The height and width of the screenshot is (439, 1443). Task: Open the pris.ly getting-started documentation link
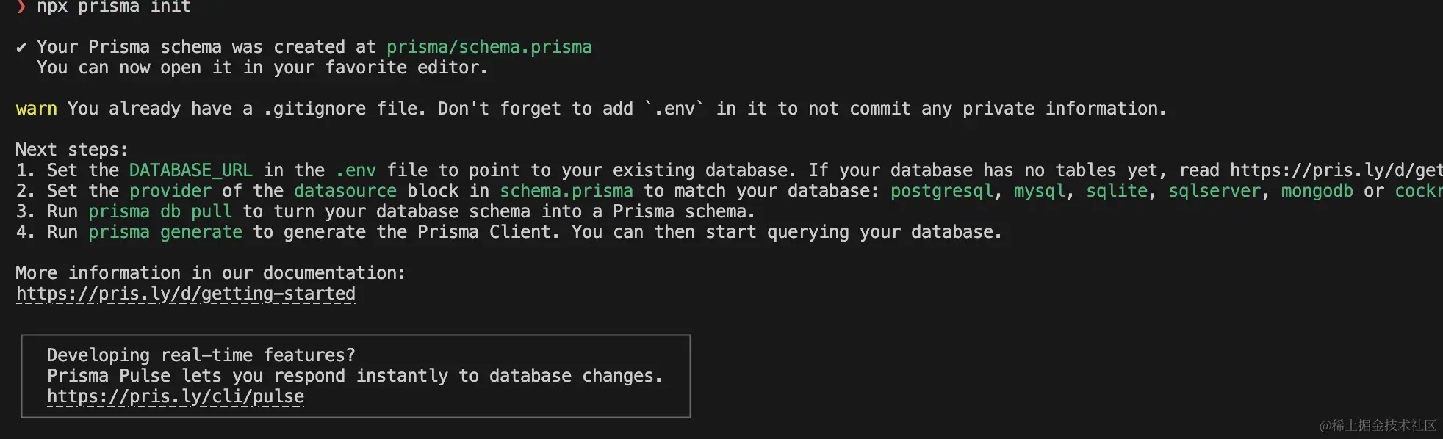pyautogui.click(x=186, y=294)
